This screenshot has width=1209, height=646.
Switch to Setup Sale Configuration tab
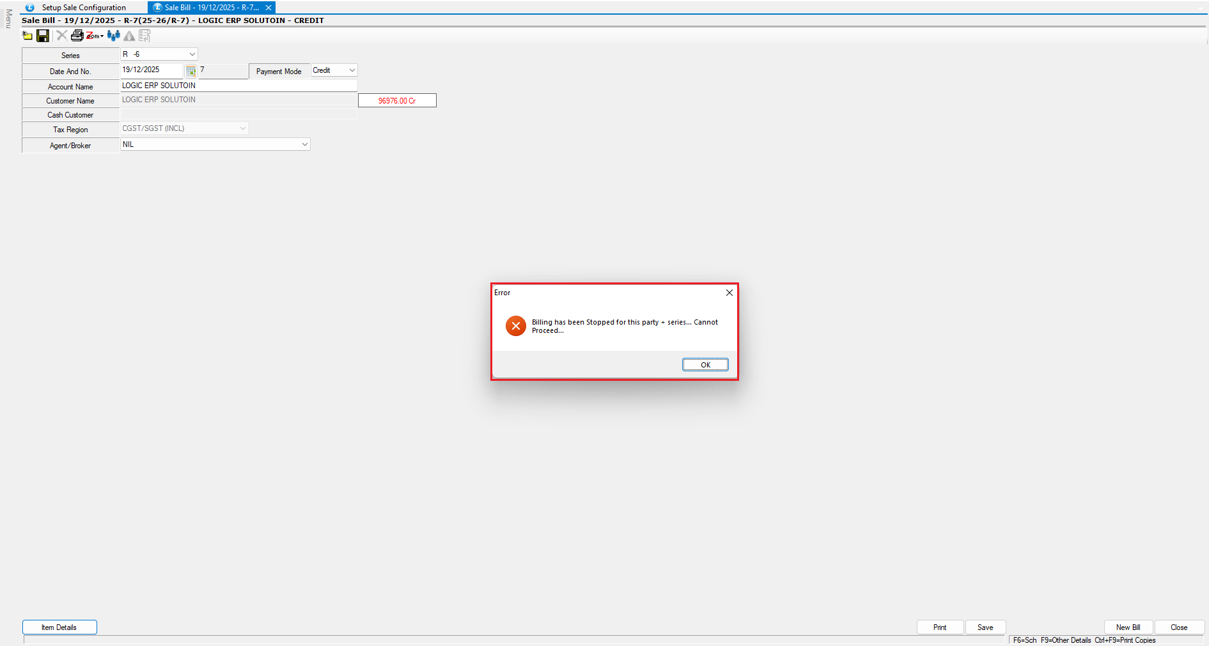83,8
